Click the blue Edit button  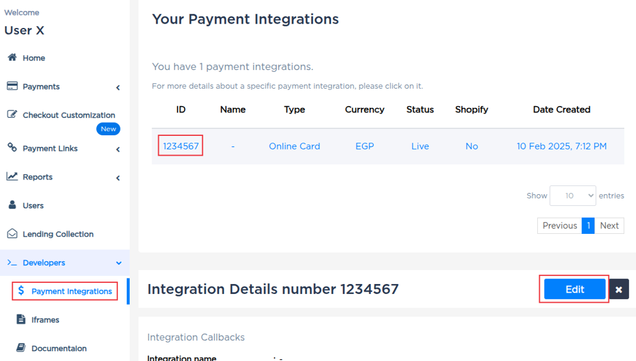pyautogui.click(x=575, y=289)
